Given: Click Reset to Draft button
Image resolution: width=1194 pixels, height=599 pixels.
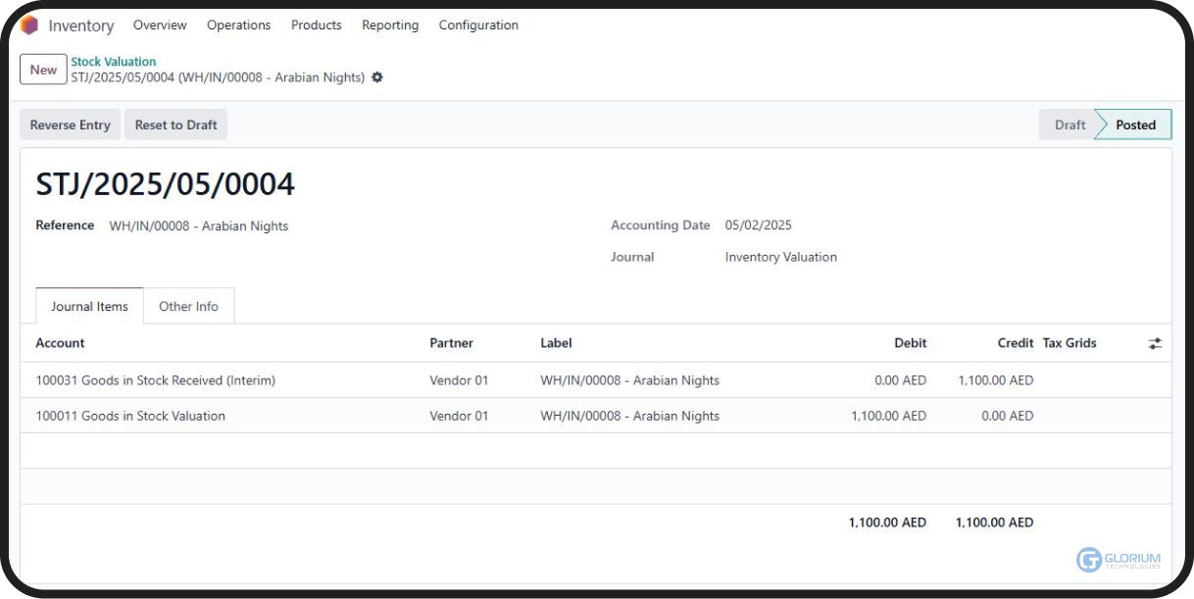Looking at the screenshot, I should pos(175,125).
